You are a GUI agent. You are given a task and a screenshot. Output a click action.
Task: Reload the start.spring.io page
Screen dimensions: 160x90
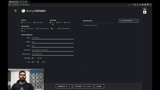tap(15, 5)
